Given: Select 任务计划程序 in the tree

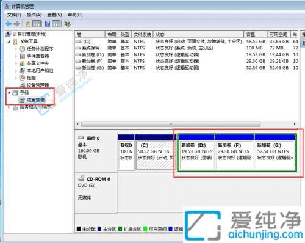Looking at the screenshot, I should pyautogui.click(x=40, y=49).
